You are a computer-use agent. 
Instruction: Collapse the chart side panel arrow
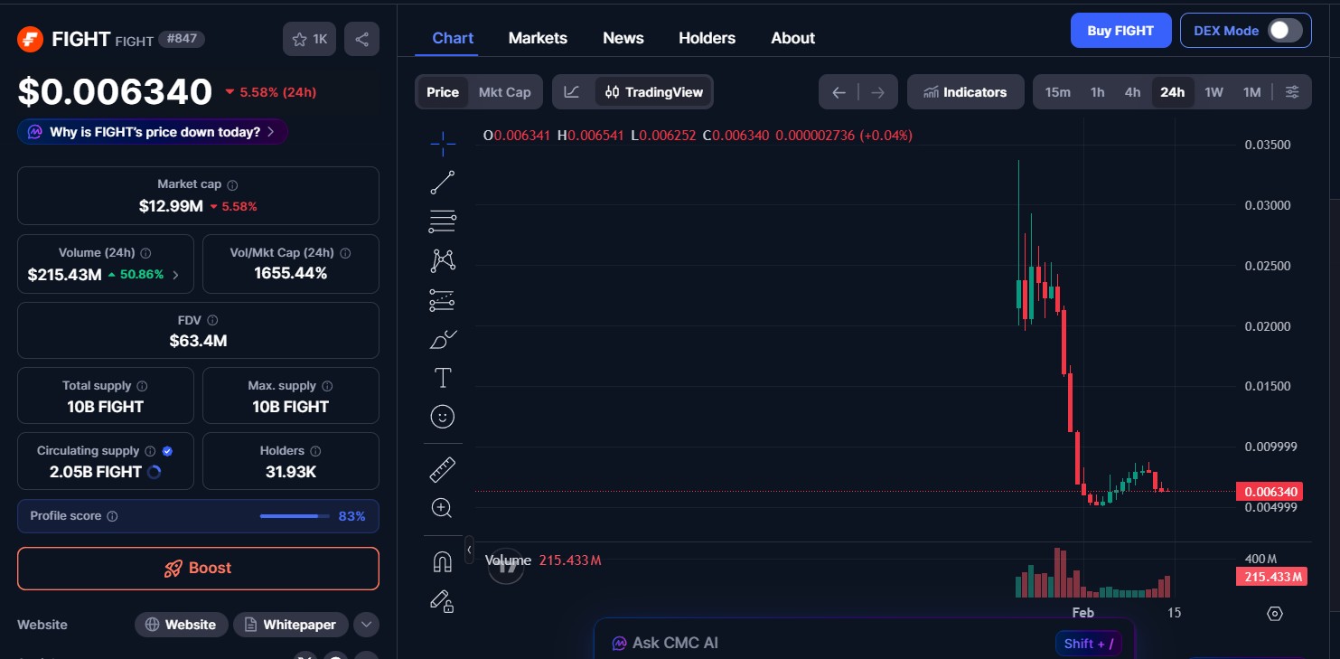point(469,550)
